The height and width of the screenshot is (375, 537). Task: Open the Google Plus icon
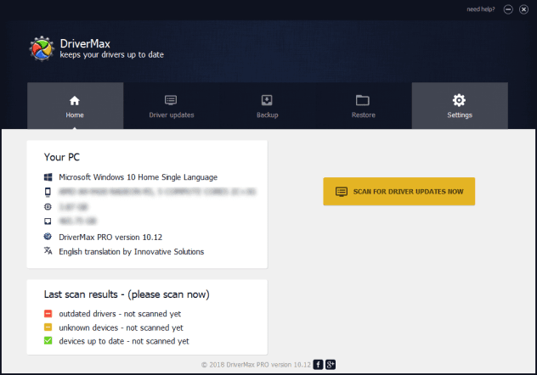tap(331, 365)
